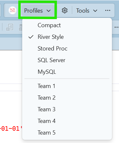Click the first 01 document format icon
Viewport: 119px width, 143px height.
[x=10, y=27]
